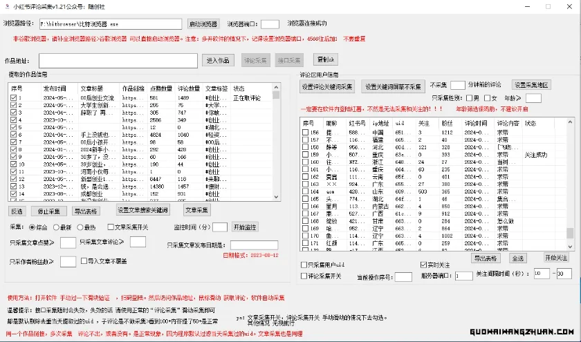This screenshot has width=581, height=342.
Task: Click the 进入作品 button
Action: point(218,60)
